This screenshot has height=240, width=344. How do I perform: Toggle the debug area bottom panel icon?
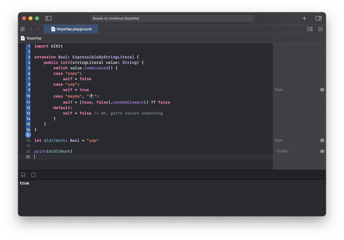pos(23,175)
